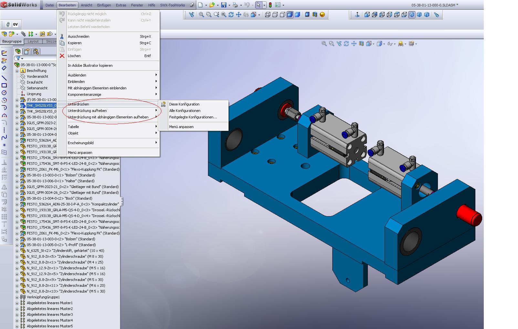
Task: Click the Smart Dimension icon
Action: point(4,68)
